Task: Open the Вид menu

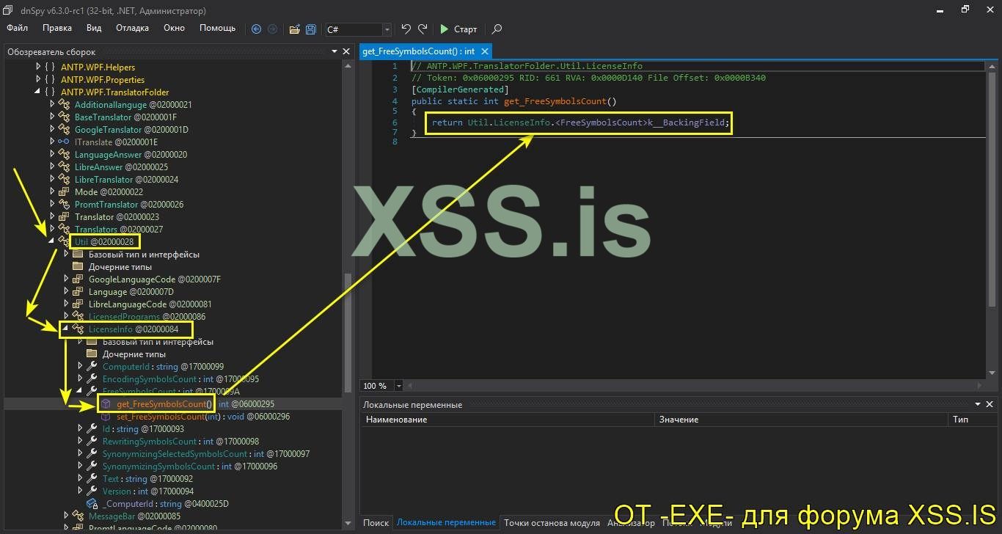Action: [x=94, y=28]
